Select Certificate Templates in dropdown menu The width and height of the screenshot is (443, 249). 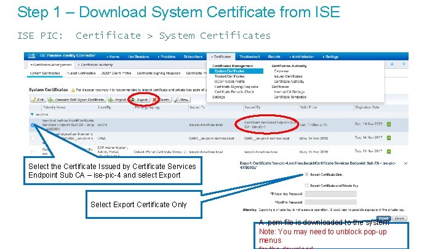click(290, 97)
